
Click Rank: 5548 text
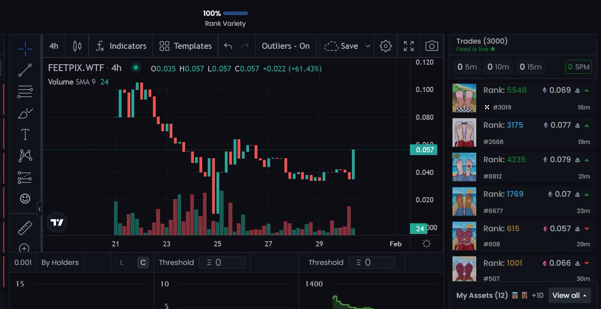coord(505,90)
